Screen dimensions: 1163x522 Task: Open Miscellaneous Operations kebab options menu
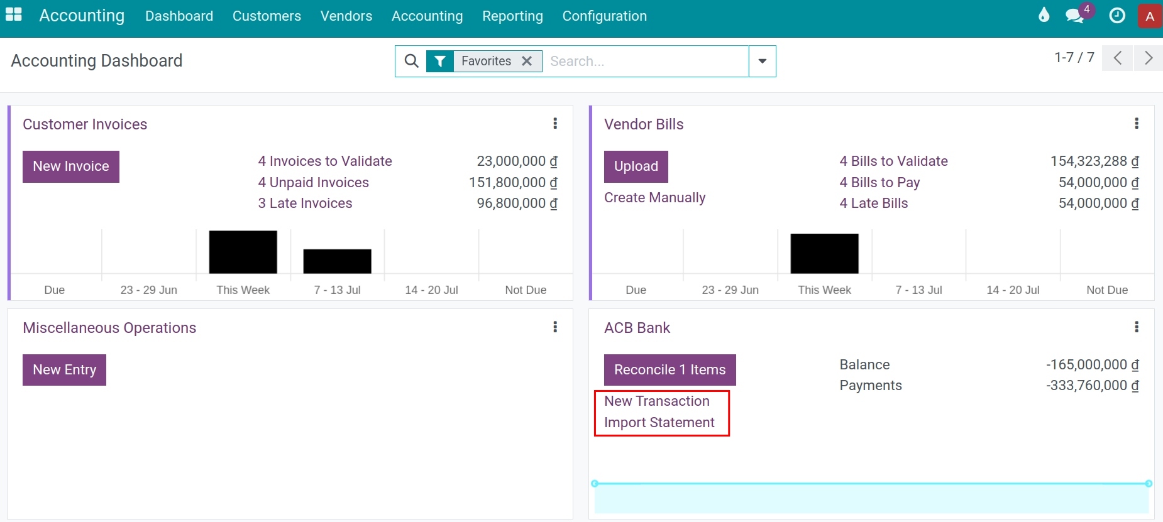tap(555, 327)
